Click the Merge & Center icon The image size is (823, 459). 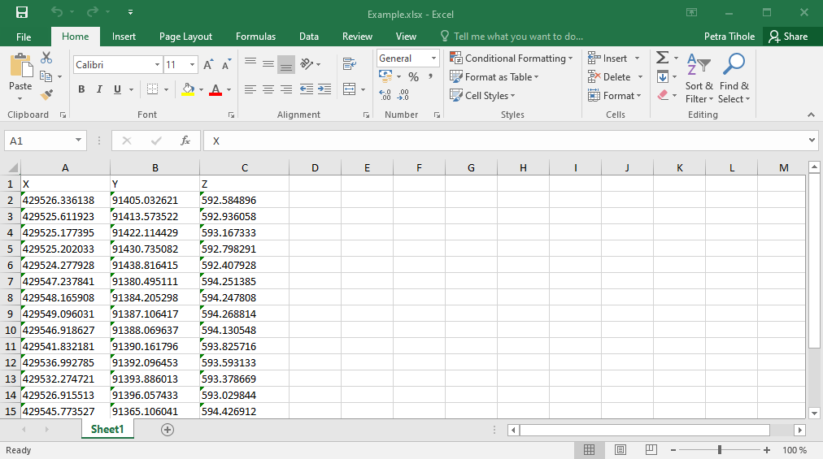pos(349,89)
